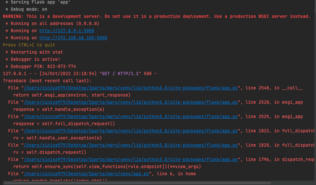Click the red WARNING development server line

point(157,17)
